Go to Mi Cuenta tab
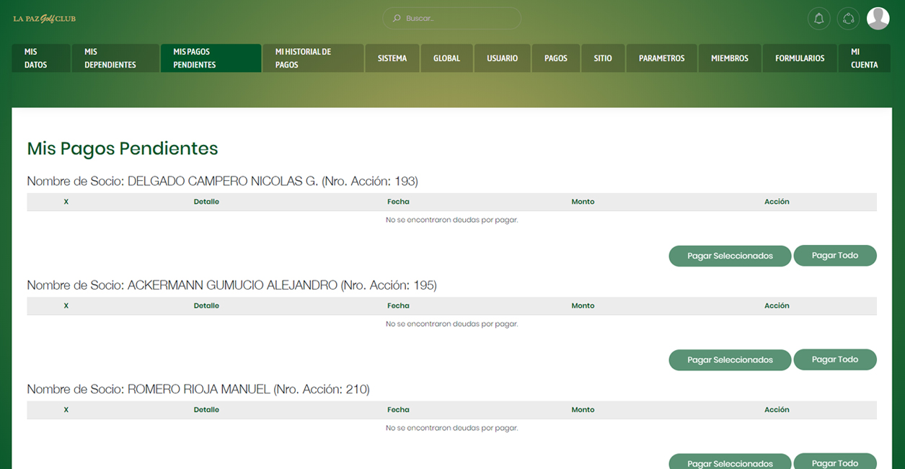 pyautogui.click(x=864, y=58)
